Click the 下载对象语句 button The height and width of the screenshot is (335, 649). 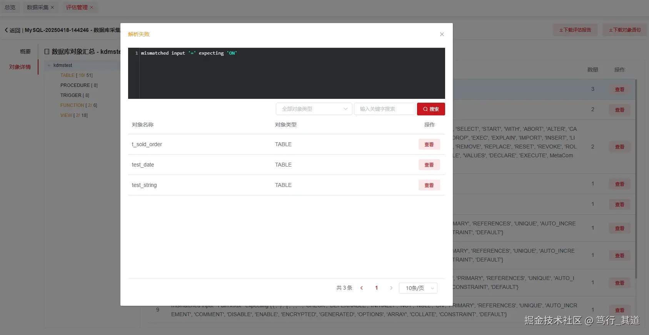pos(625,30)
